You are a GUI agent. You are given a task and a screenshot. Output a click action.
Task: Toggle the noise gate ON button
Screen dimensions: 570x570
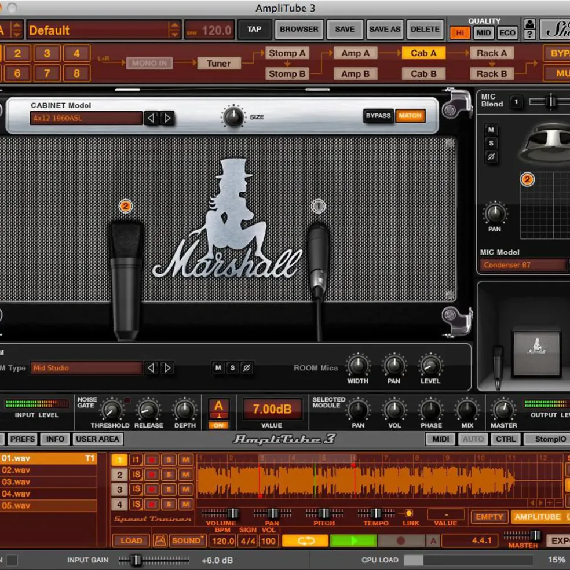[x=218, y=425]
